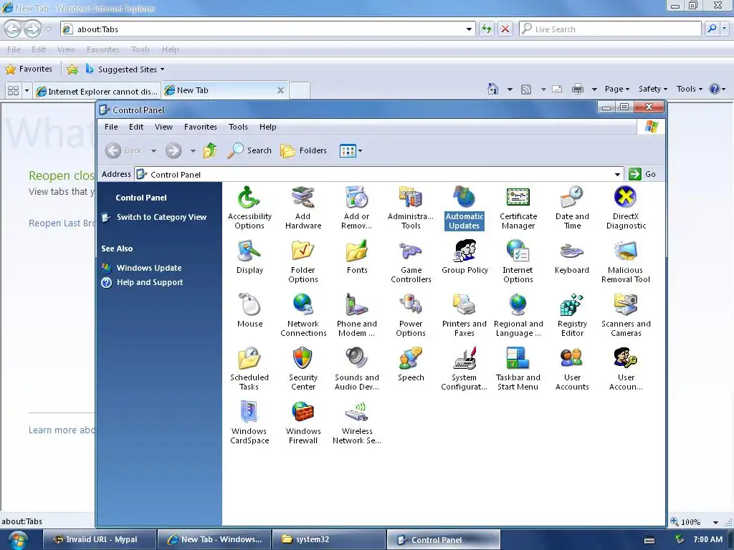Open Regional and Language options
734x550 pixels.
click(518, 315)
